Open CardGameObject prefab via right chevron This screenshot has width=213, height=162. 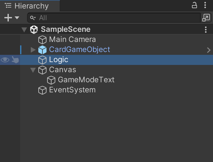pos(209,50)
